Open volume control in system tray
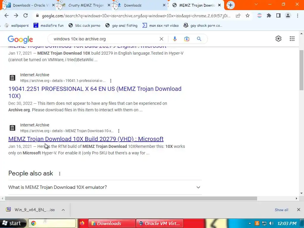The height and width of the screenshot is (228, 304). (x=271, y=223)
